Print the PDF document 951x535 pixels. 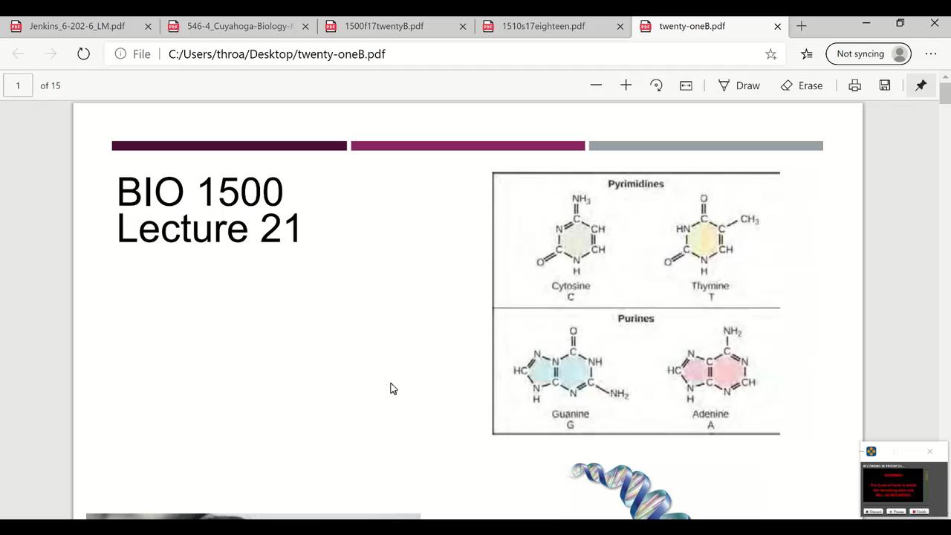click(854, 85)
